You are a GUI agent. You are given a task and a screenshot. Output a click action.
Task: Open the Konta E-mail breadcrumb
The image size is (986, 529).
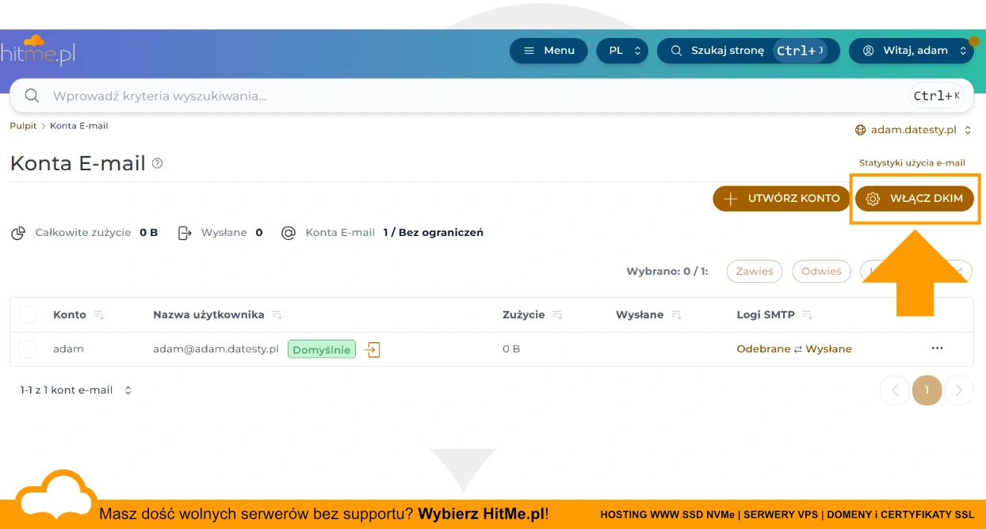[79, 126]
